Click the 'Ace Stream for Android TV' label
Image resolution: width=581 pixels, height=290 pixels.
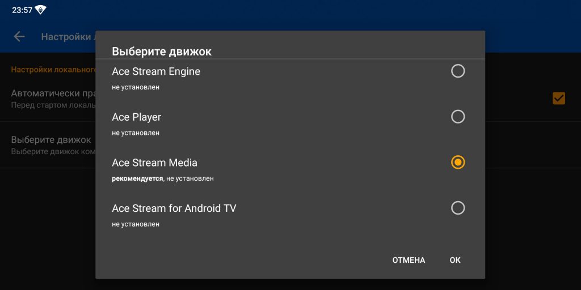(x=174, y=208)
